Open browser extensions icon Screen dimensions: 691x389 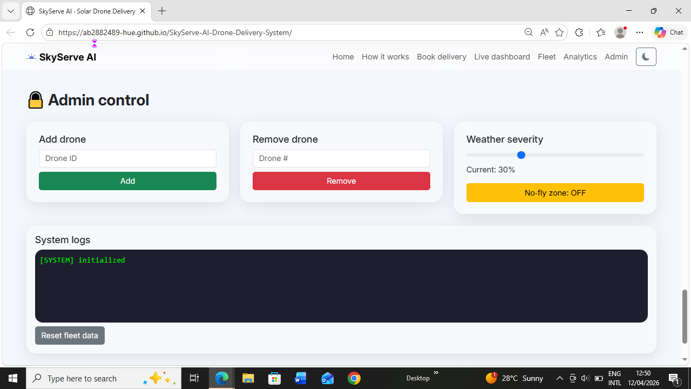[x=579, y=32]
